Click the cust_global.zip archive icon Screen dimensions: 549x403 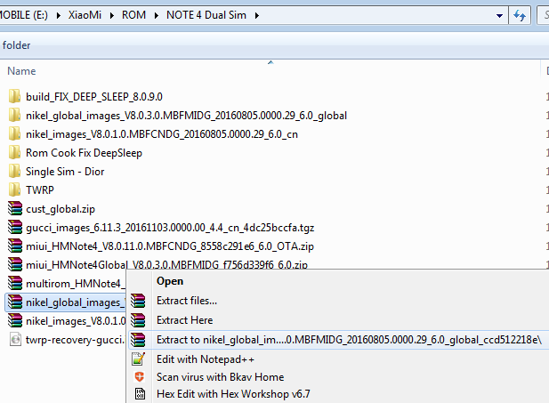[15, 208]
